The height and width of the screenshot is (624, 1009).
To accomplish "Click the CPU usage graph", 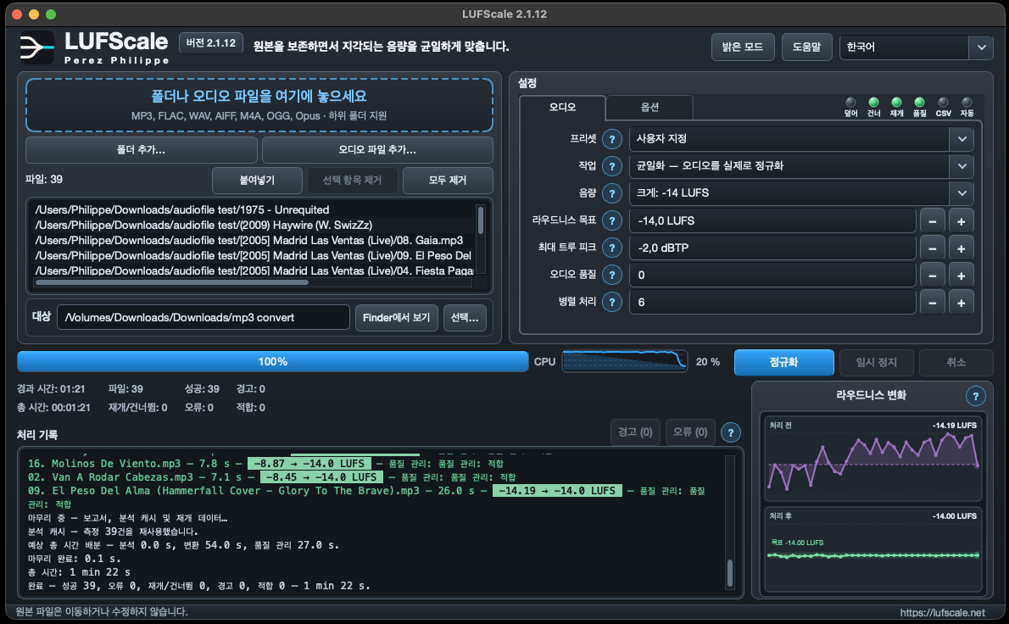I will pyautogui.click(x=624, y=361).
